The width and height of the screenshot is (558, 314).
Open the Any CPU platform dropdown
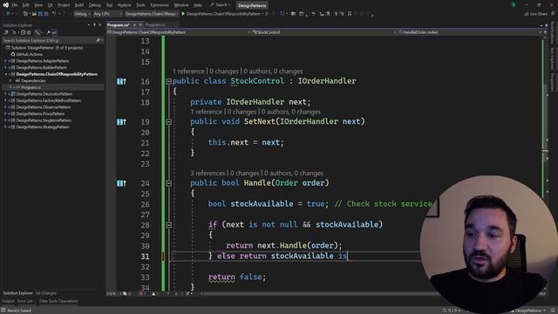coord(107,14)
